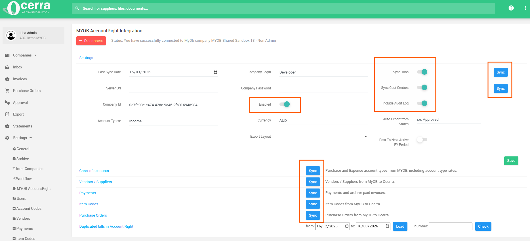
Task: Open Users settings
Action: pyautogui.click(x=19, y=198)
